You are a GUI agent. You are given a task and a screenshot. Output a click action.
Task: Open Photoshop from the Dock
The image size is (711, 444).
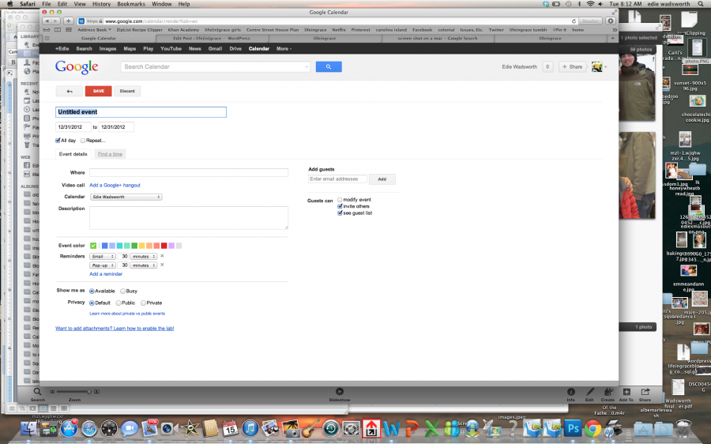(x=573, y=428)
